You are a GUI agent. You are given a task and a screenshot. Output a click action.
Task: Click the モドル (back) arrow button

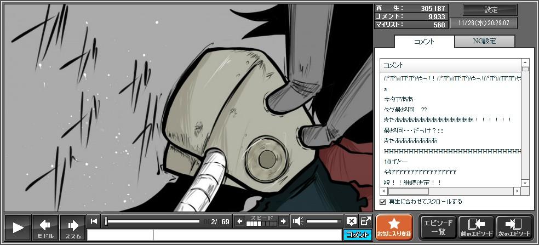pos(45,227)
